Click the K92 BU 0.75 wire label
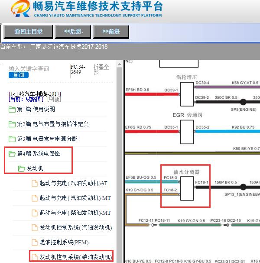The height and width of the screenshot is (263, 260). (243, 127)
